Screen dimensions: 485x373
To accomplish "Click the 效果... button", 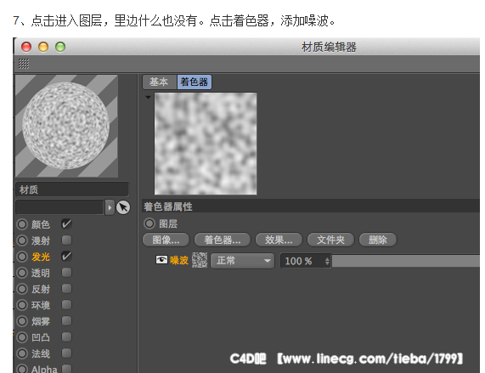I will point(279,240).
